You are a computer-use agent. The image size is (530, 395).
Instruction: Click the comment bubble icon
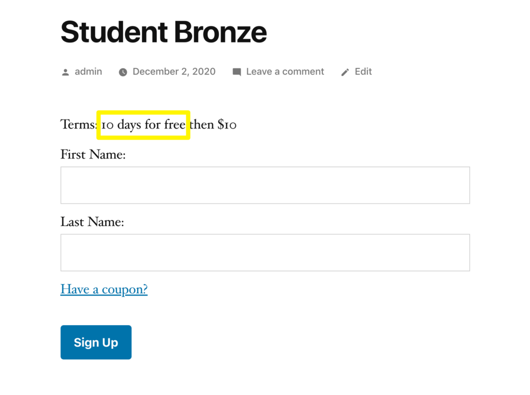pos(237,72)
